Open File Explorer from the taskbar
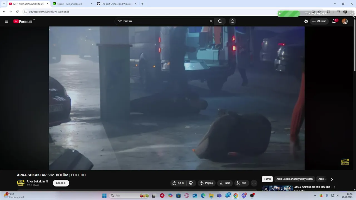 pos(211,196)
